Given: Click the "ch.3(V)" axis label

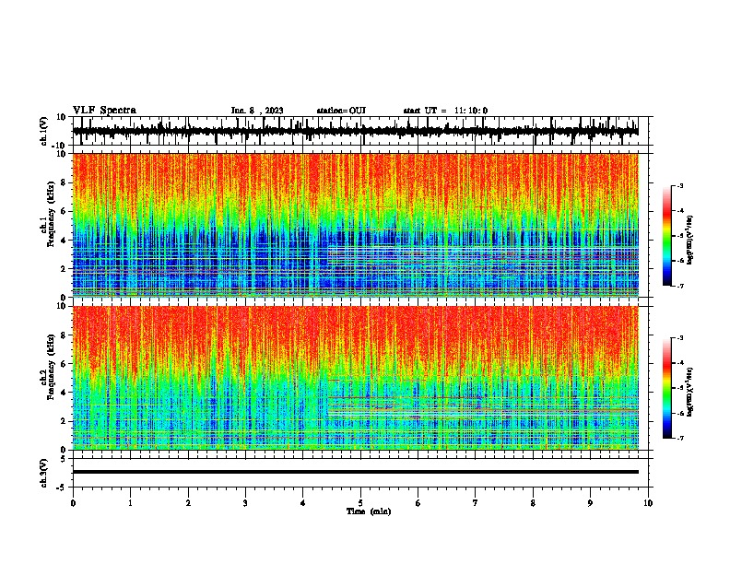Looking at the screenshot, I should [x=44, y=473].
